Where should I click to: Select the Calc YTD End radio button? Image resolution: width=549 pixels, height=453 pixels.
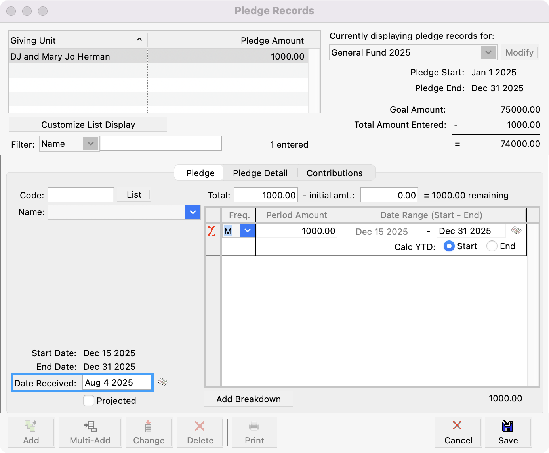pyautogui.click(x=492, y=246)
